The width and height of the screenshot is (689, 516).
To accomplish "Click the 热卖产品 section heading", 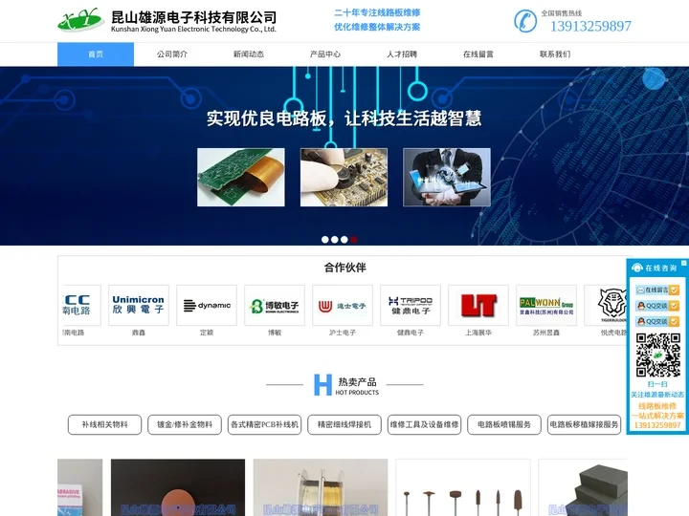I will [357, 381].
